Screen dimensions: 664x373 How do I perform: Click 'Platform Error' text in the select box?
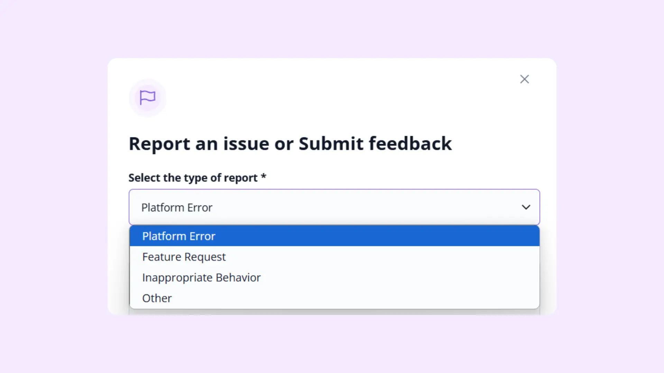177,208
